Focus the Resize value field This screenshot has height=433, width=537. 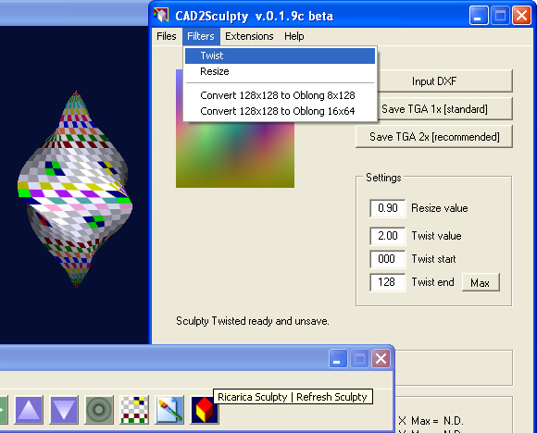[x=388, y=208]
